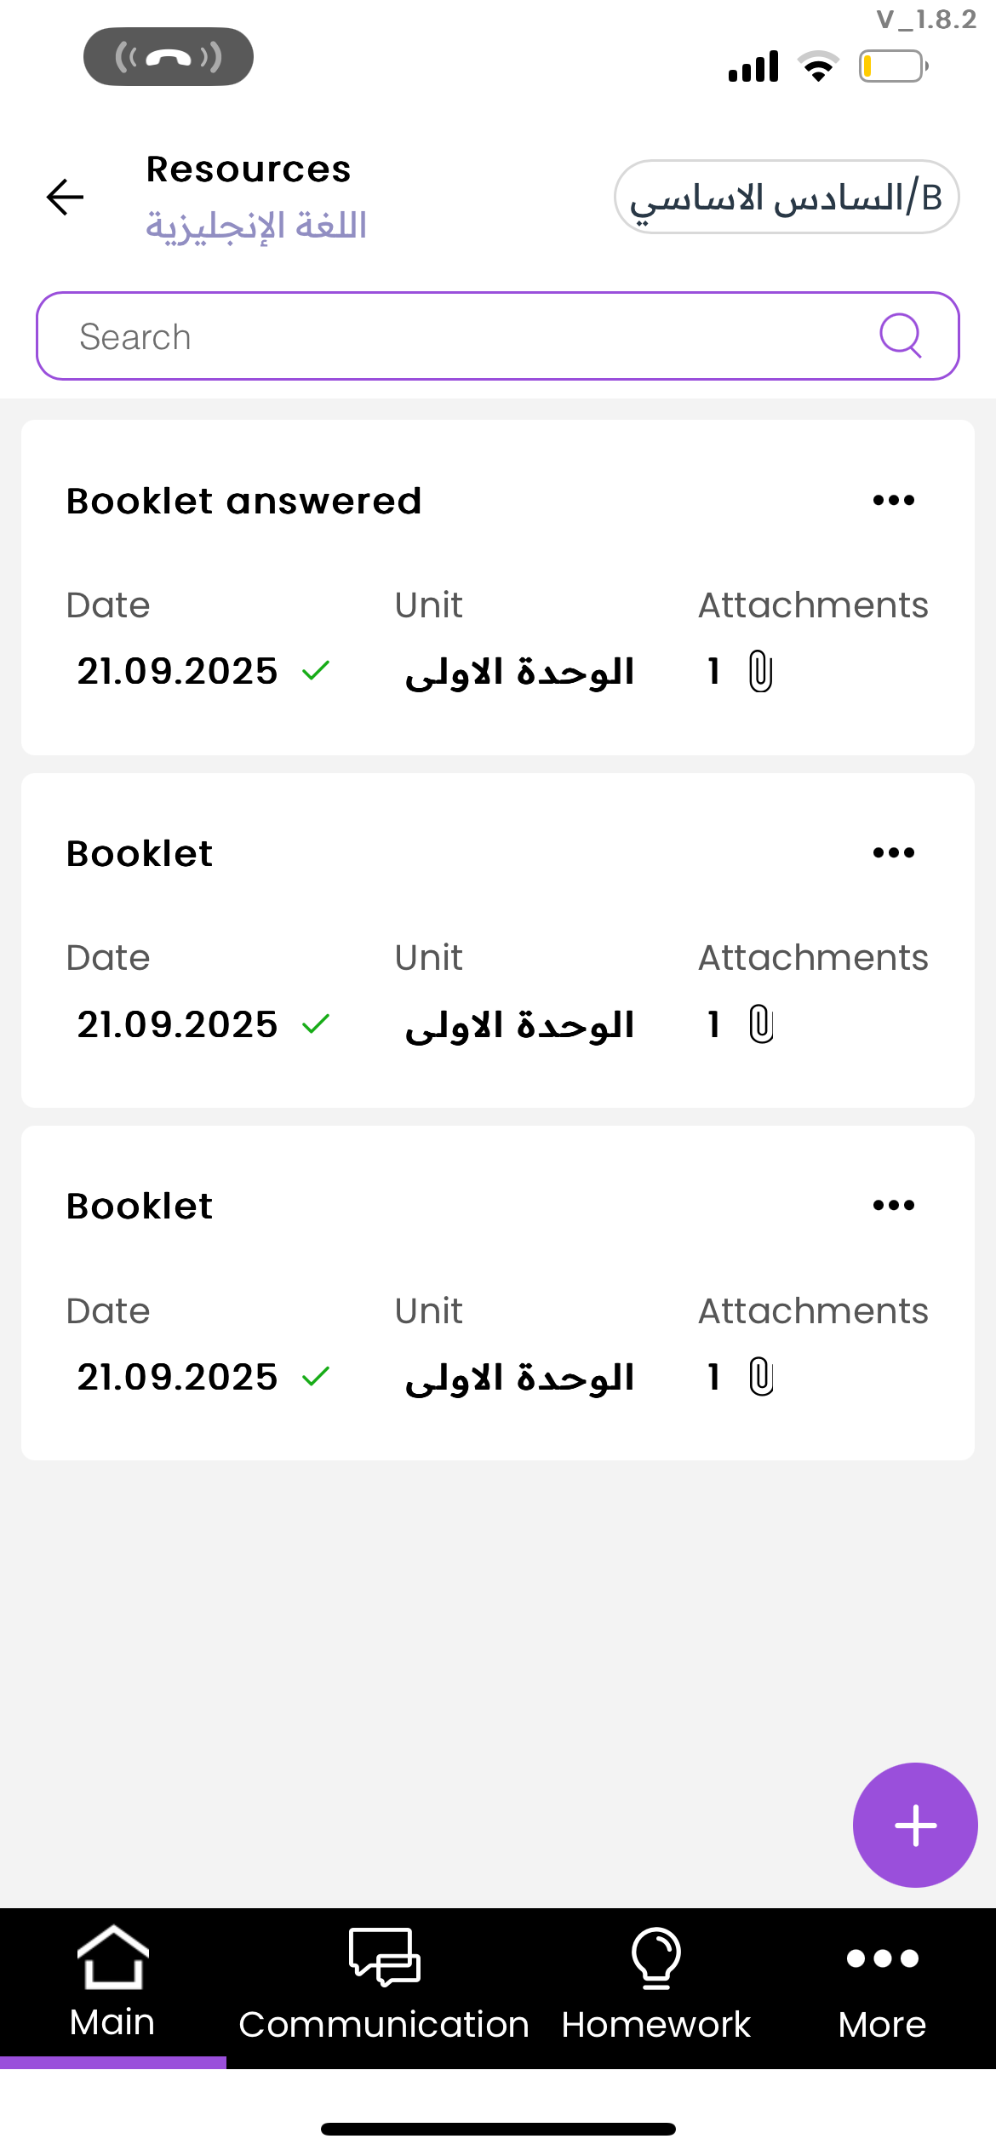This screenshot has height=2156, width=996.
Task: Tap the purple plus add button
Action: (x=915, y=1825)
